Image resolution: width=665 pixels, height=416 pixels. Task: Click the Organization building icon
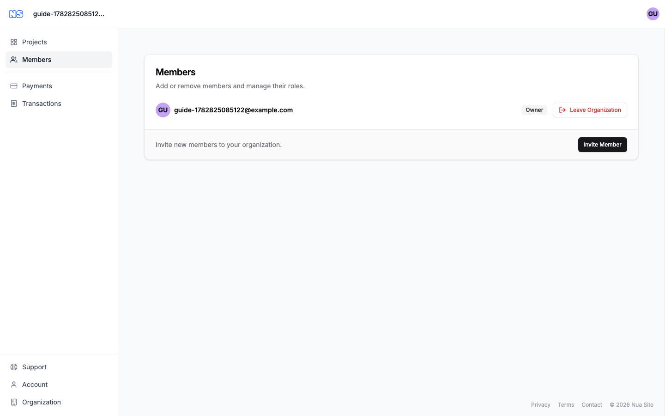(14, 402)
